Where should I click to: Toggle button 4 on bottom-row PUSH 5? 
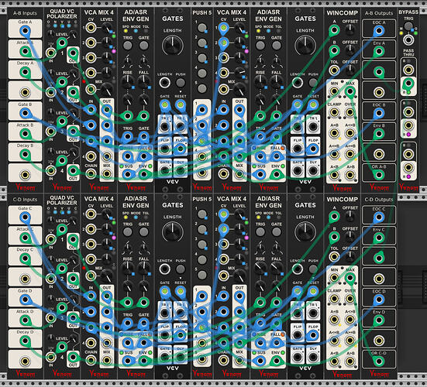pos(202,260)
